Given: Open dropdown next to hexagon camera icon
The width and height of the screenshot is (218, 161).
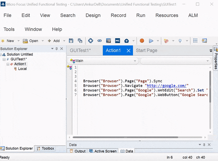Looking at the screenshot, I should 134,41.
